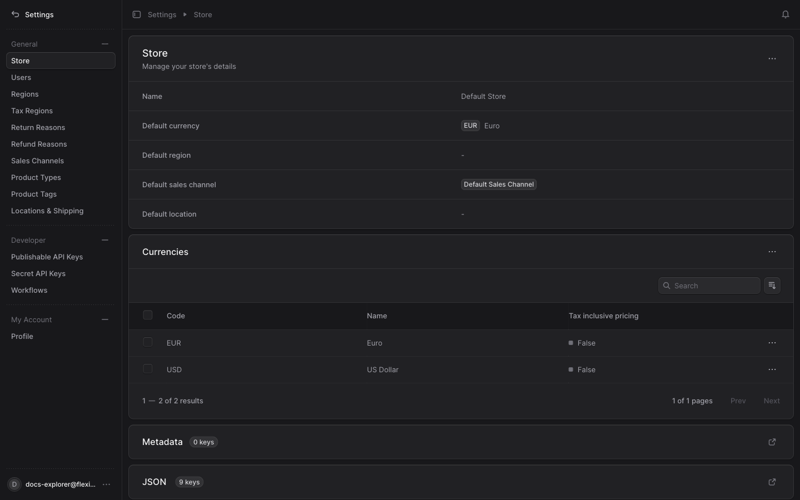Open Tax Regions settings
The height and width of the screenshot is (500, 800).
tap(61, 111)
